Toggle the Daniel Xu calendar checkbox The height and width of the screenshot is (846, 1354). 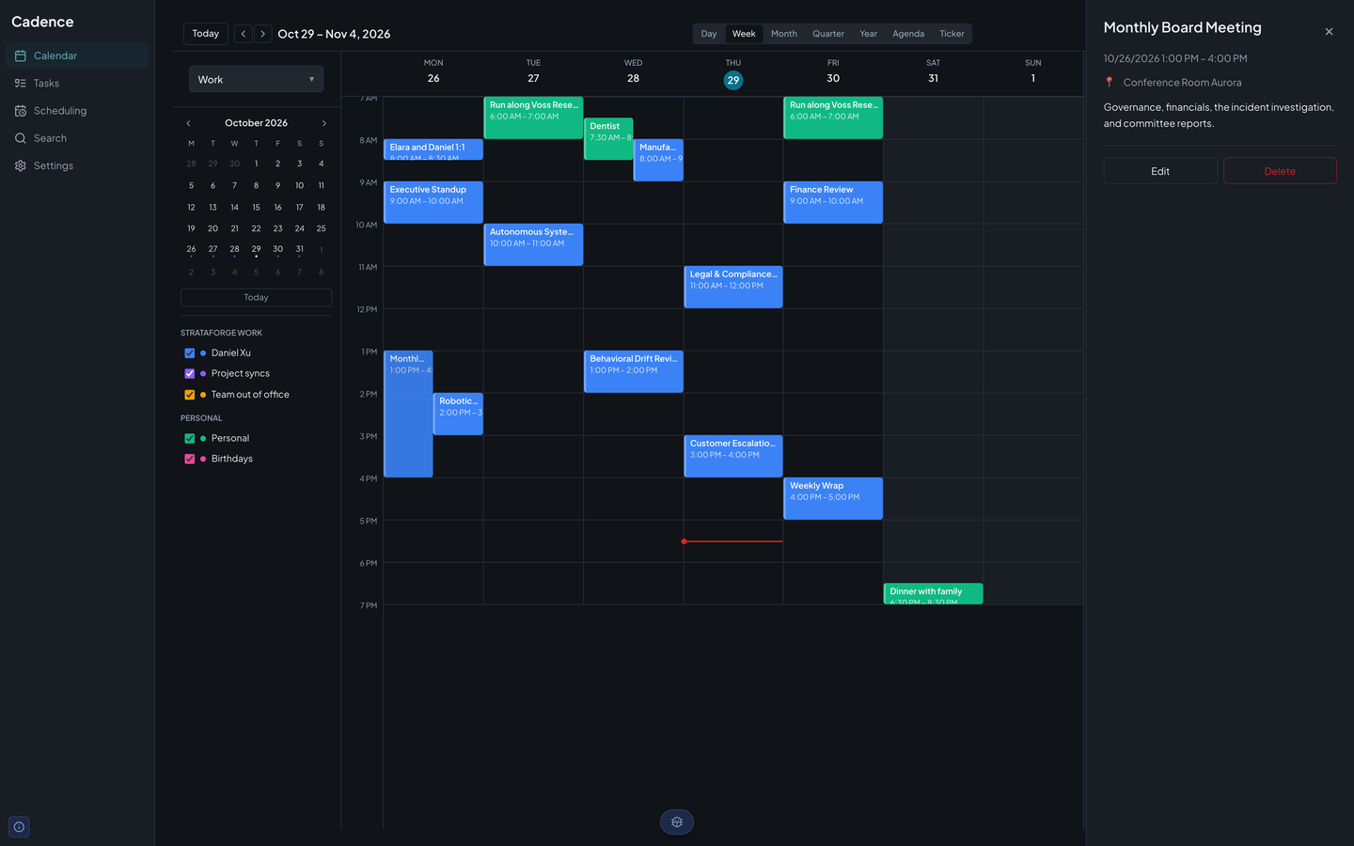(x=190, y=353)
